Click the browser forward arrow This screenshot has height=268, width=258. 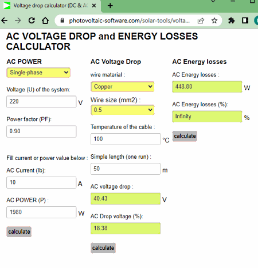coord(18,21)
